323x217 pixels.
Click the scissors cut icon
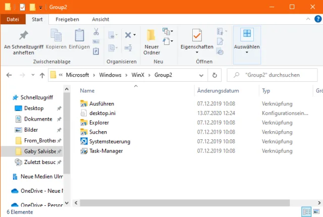[x=96, y=32]
